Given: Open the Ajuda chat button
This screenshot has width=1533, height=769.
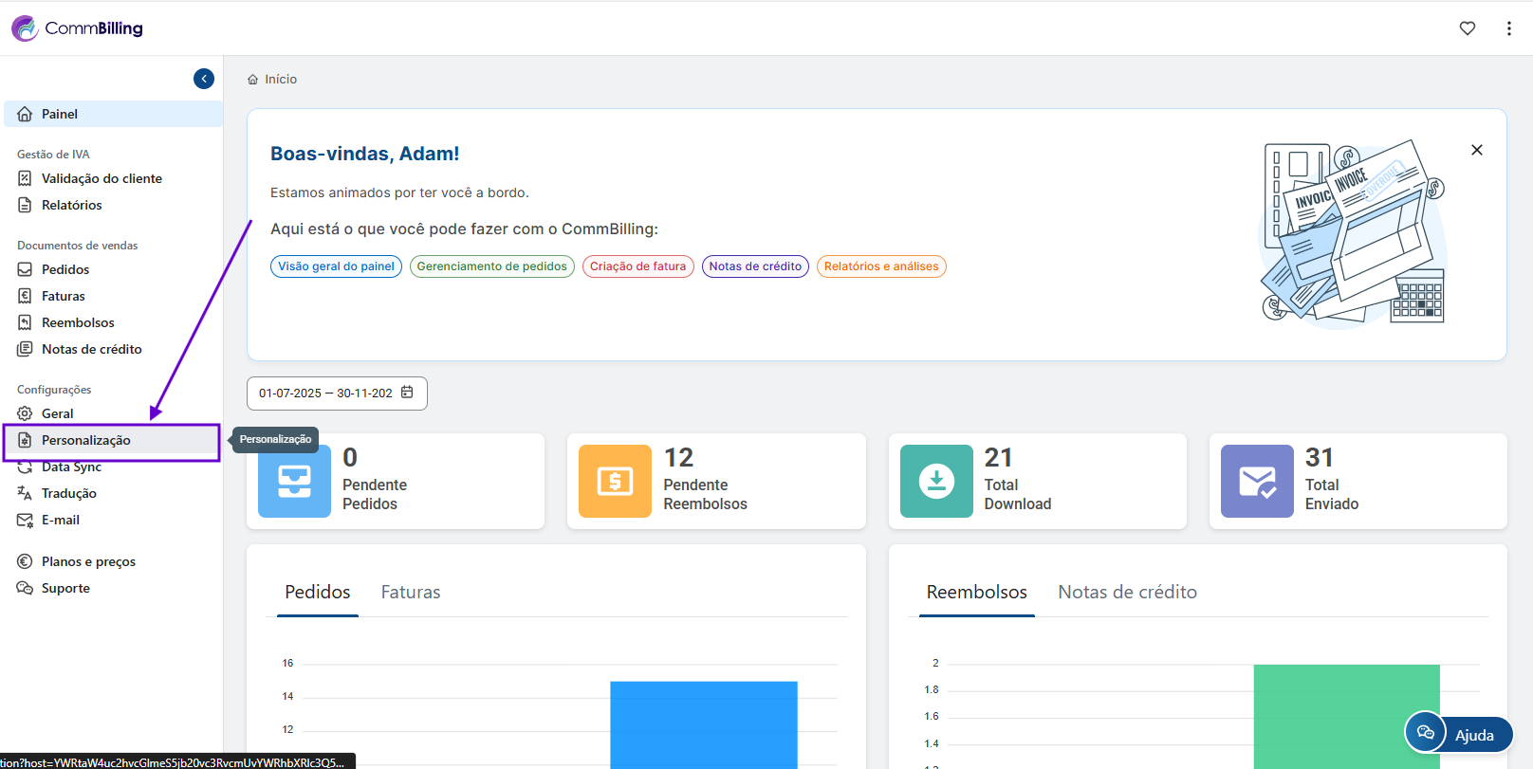Looking at the screenshot, I should coord(1459,734).
